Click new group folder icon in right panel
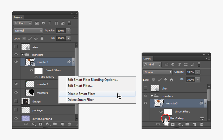223x140 pixels. (187, 124)
